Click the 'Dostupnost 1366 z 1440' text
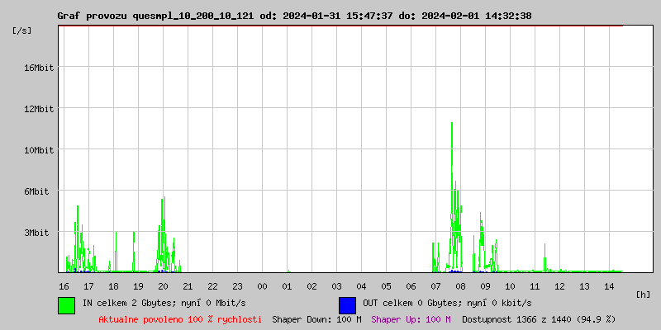The image size is (661, 330). [539, 318]
